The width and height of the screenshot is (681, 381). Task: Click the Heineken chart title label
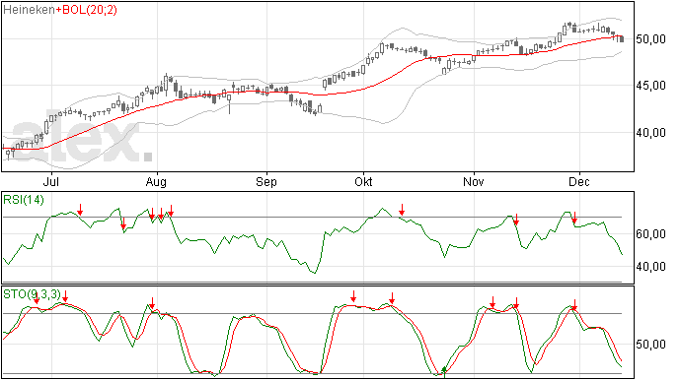[29, 10]
